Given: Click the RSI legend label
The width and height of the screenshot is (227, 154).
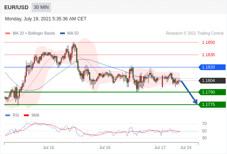Looking at the screenshot, I should tap(16, 115).
